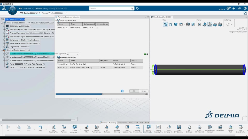The image size is (248, 139).
Task: Click the extraction progress bar
Action: [102, 94]
